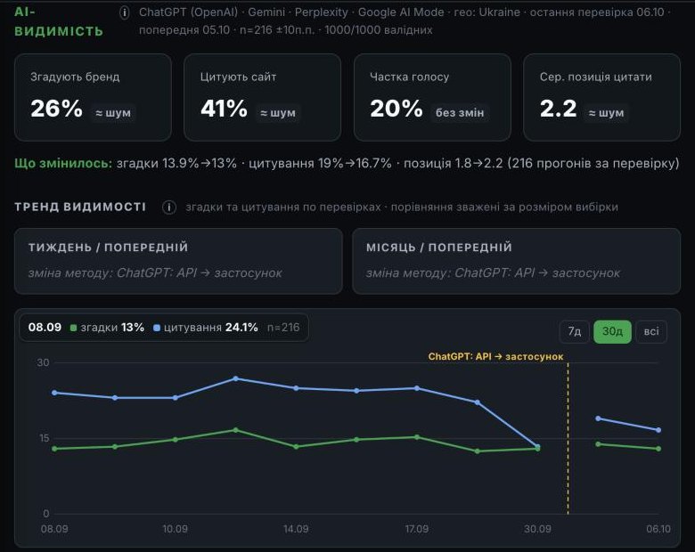Open the Сер. позиція цитати 2.2 card
This screenshot has width=695, height=552.
pyautogui.click(x=602, y=97)
